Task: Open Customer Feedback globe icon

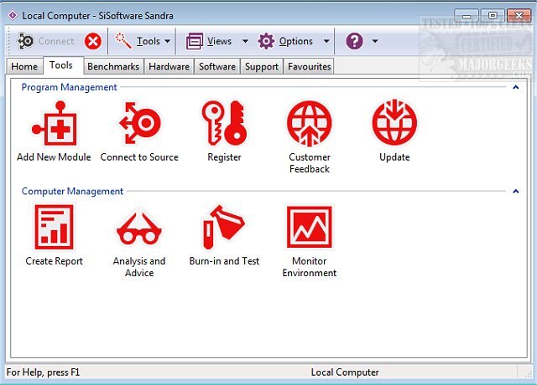Action: 310,124
